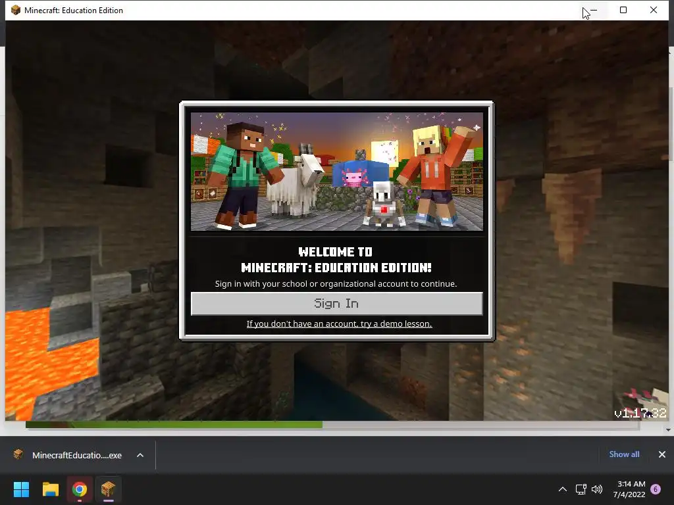Click Show all downloads
This screenshot has height=505, width=674.
click(x=624, y=454)
